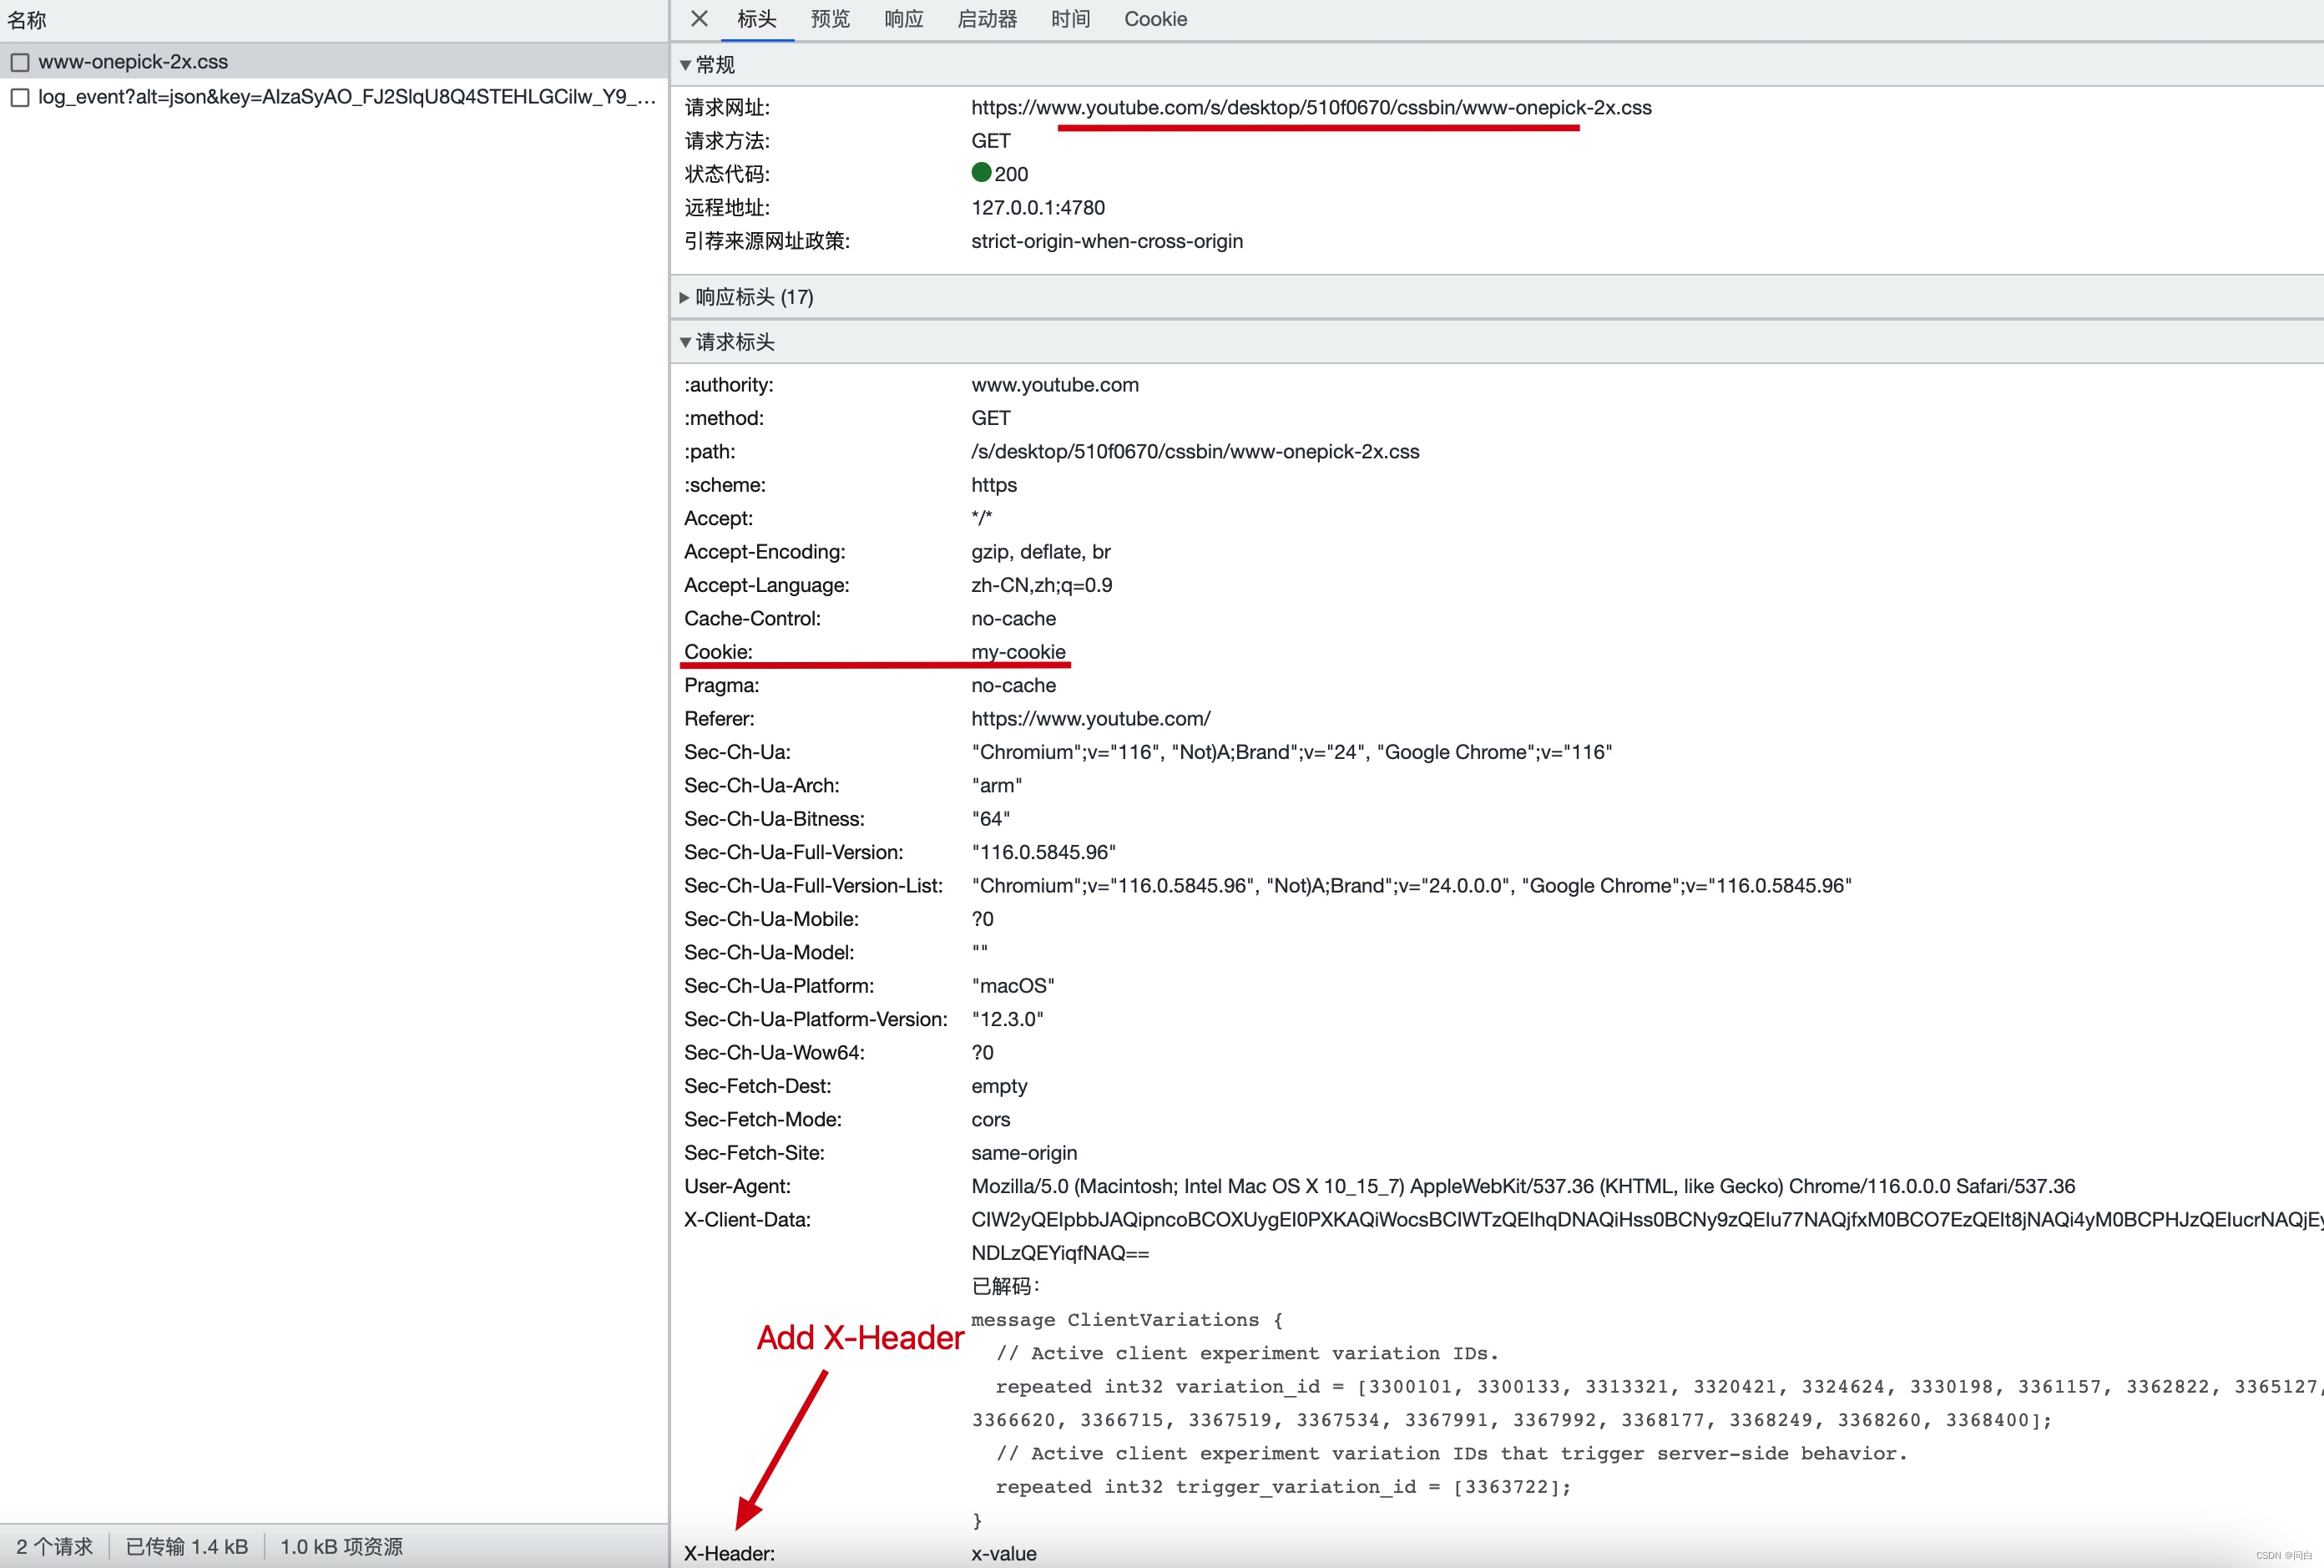Click the Sec-Ch-Ua-Full-Version-List value

(x=1412, y=885)
